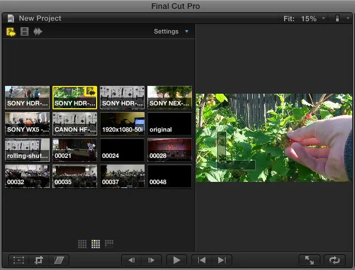The image size is (355, 270).
Task: Select clip 00037
Action: [122, 176]
